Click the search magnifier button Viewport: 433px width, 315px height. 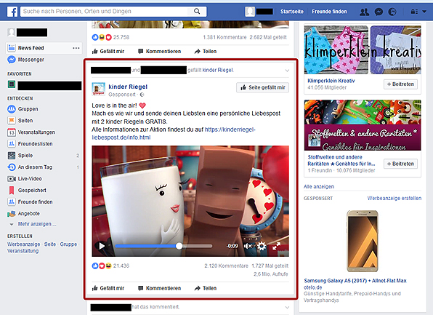click(x=197, y=12)
